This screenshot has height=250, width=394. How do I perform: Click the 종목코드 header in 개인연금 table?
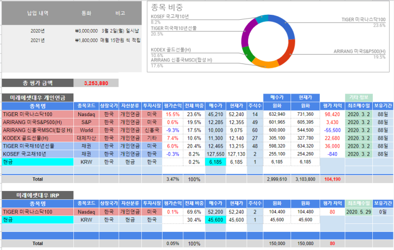click(86, 106)
